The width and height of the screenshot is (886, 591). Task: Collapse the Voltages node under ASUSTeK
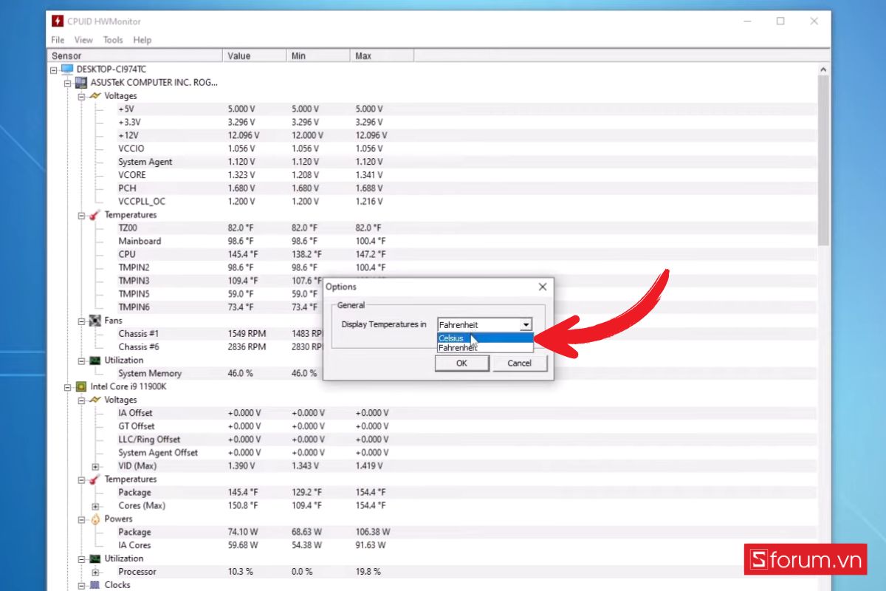[81, 96]
